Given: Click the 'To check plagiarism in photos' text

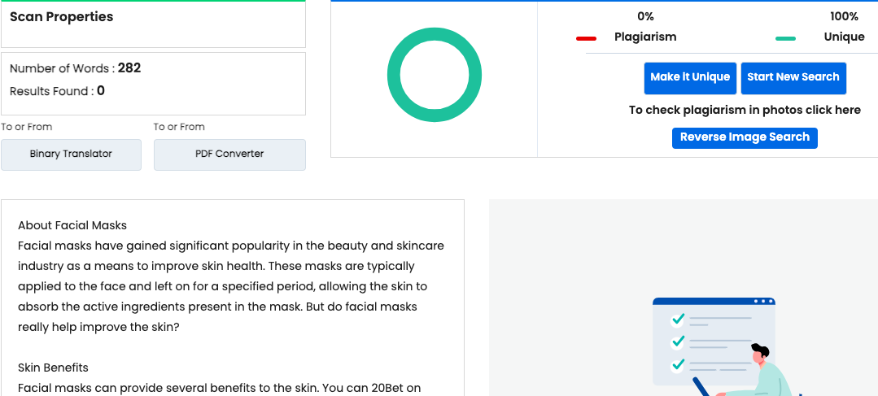Looking at the screenshot, I should click(x=745, y=110).
